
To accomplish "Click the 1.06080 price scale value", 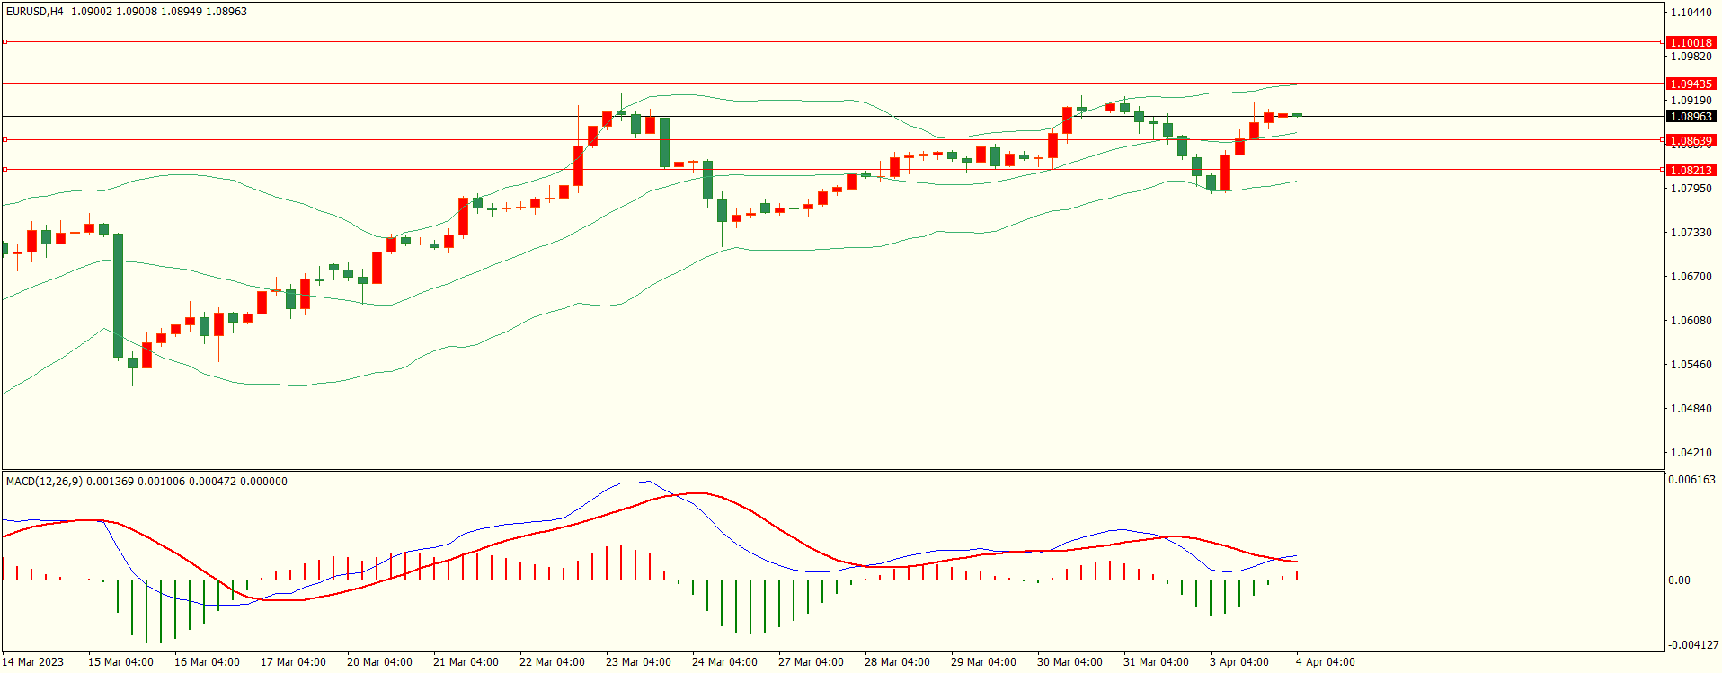I will tap(1691, 321).
